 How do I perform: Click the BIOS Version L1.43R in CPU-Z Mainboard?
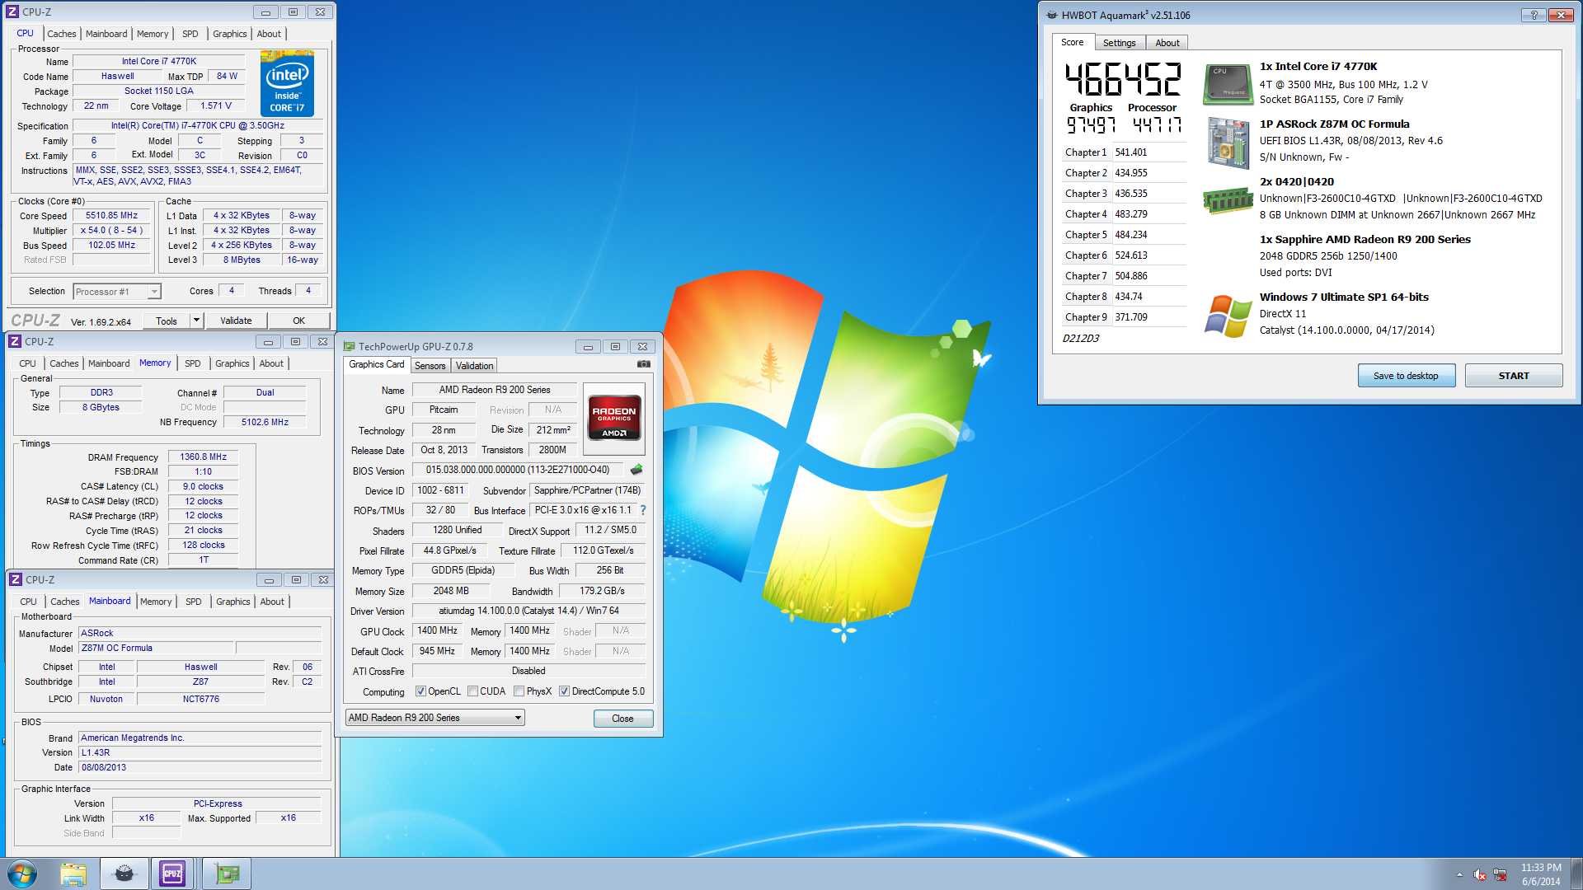point(201,752)
